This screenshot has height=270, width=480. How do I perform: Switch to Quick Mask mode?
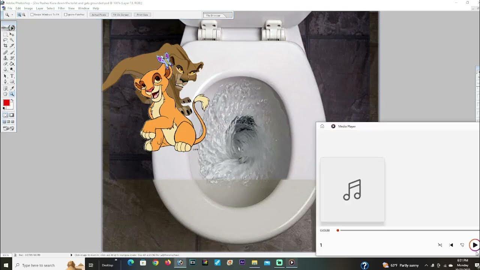click(x=12, y=115)
